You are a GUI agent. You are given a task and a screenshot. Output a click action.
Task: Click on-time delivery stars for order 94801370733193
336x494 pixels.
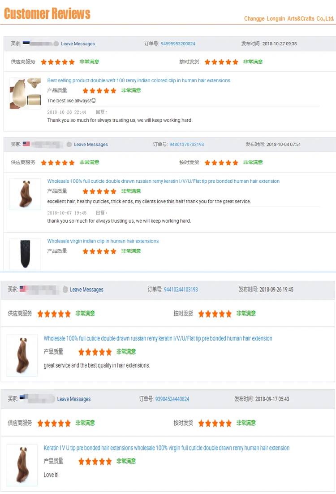tap(221, 163)
